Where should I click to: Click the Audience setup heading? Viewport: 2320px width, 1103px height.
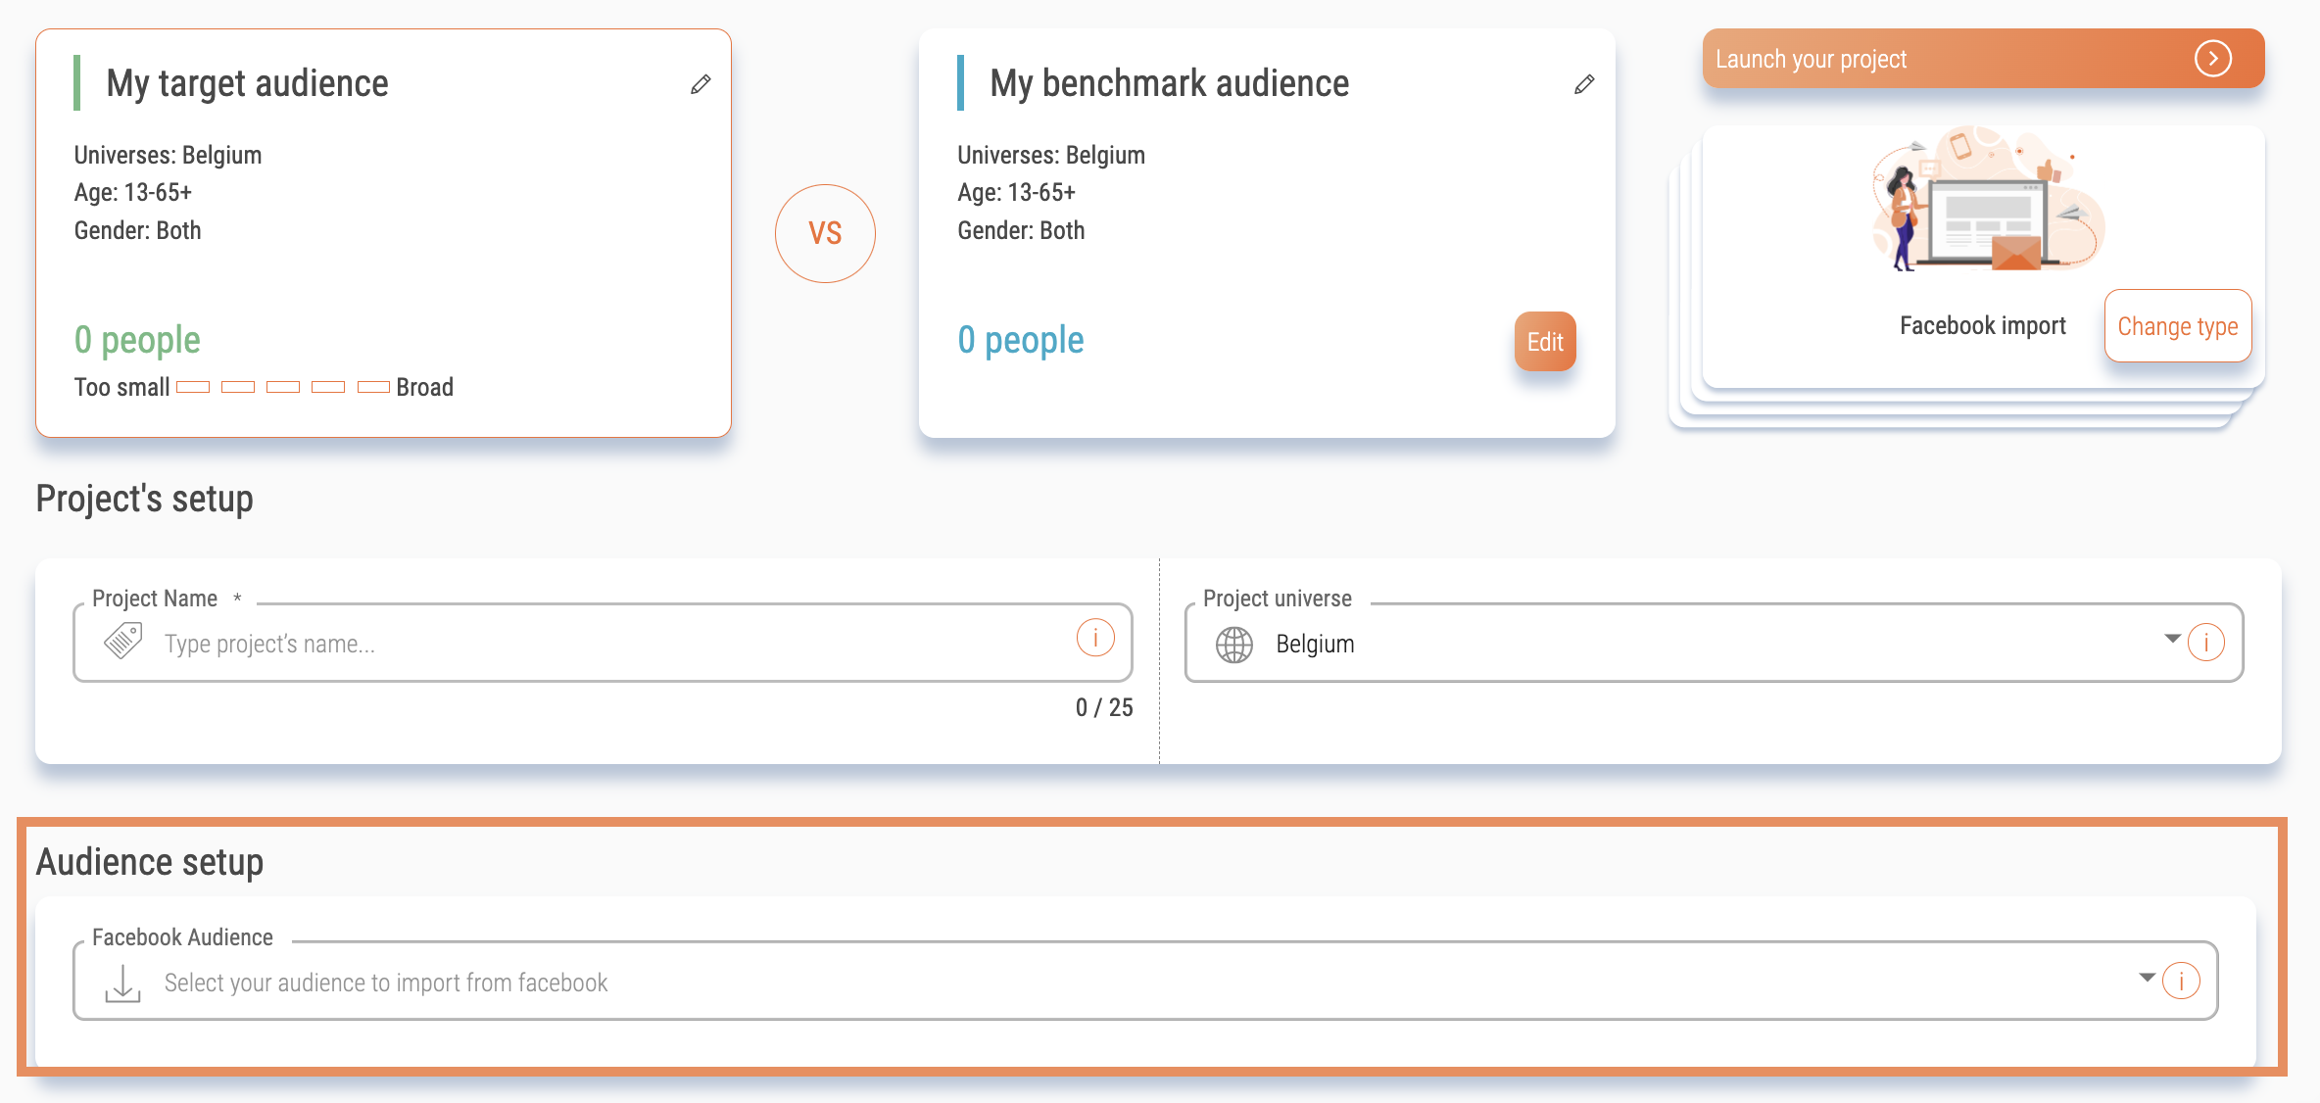pos(150,863)
